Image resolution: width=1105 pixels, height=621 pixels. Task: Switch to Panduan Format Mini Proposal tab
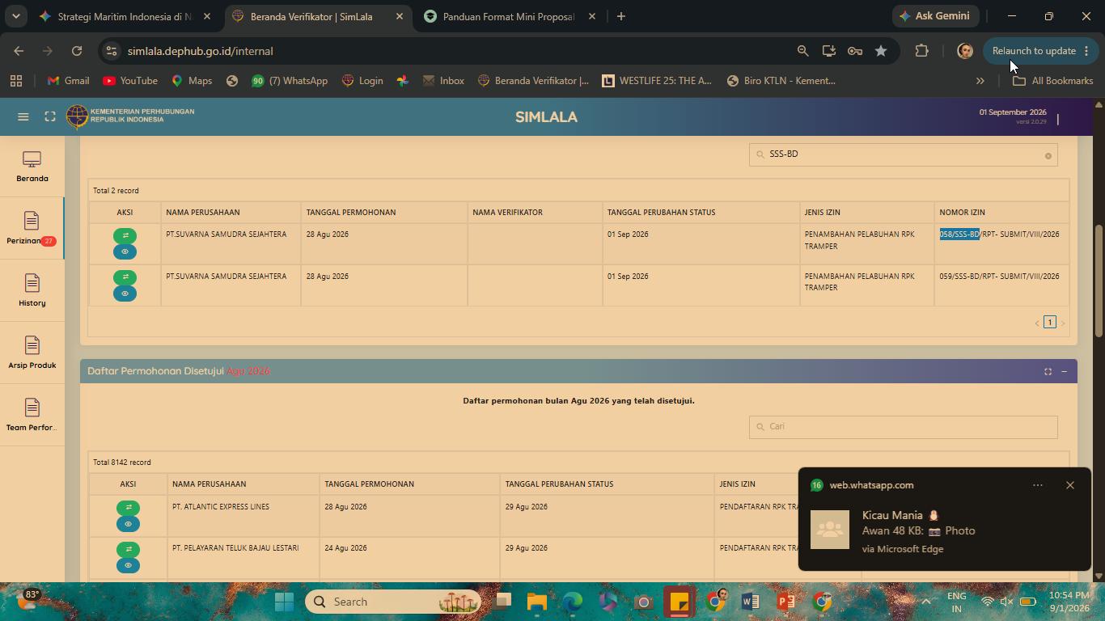pos(509,16)
